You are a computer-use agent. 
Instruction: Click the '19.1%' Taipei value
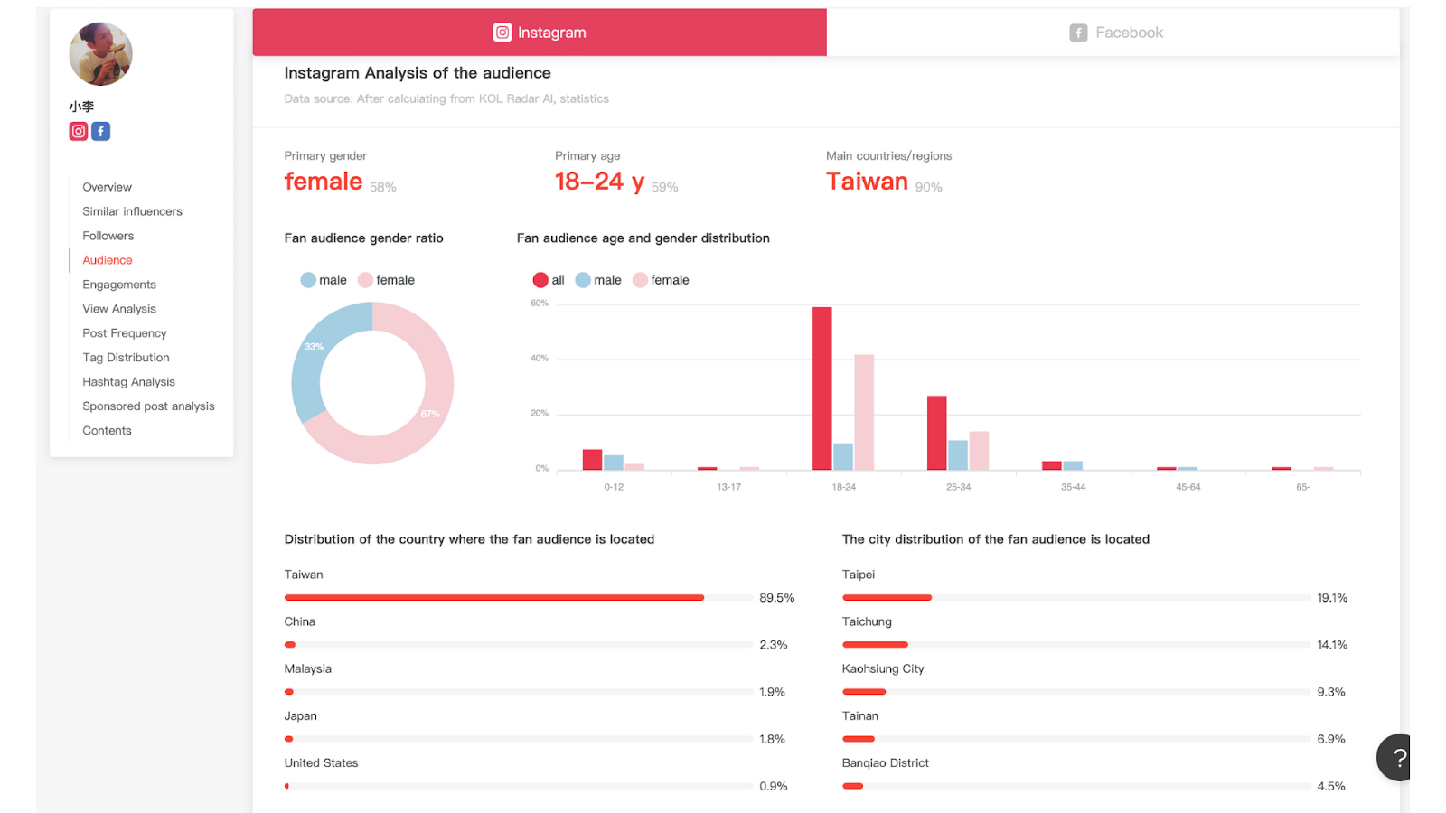click(1332, 598)
